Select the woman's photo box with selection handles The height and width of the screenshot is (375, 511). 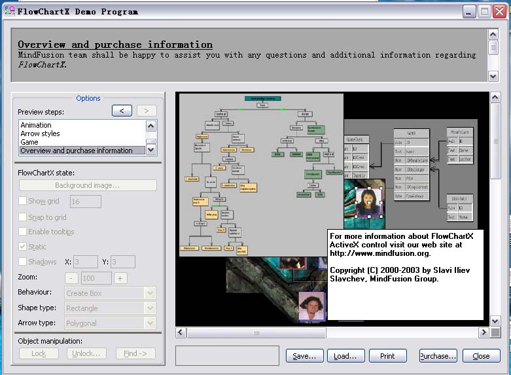[369, 202]
